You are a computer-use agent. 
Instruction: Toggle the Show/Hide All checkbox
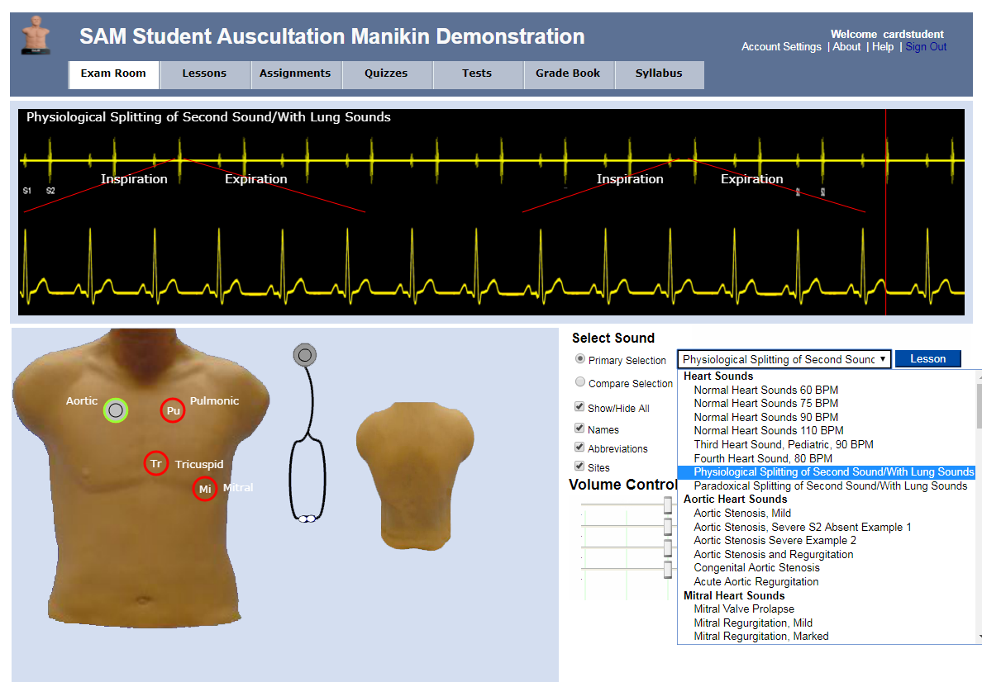tap(579, 407)
